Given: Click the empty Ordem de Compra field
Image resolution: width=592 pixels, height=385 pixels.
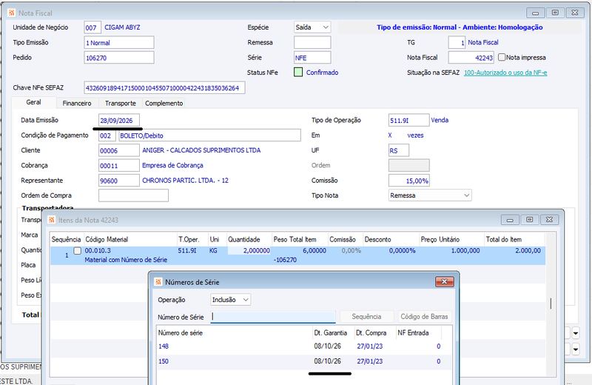Looking at the screenshot, I should point(133,195).
